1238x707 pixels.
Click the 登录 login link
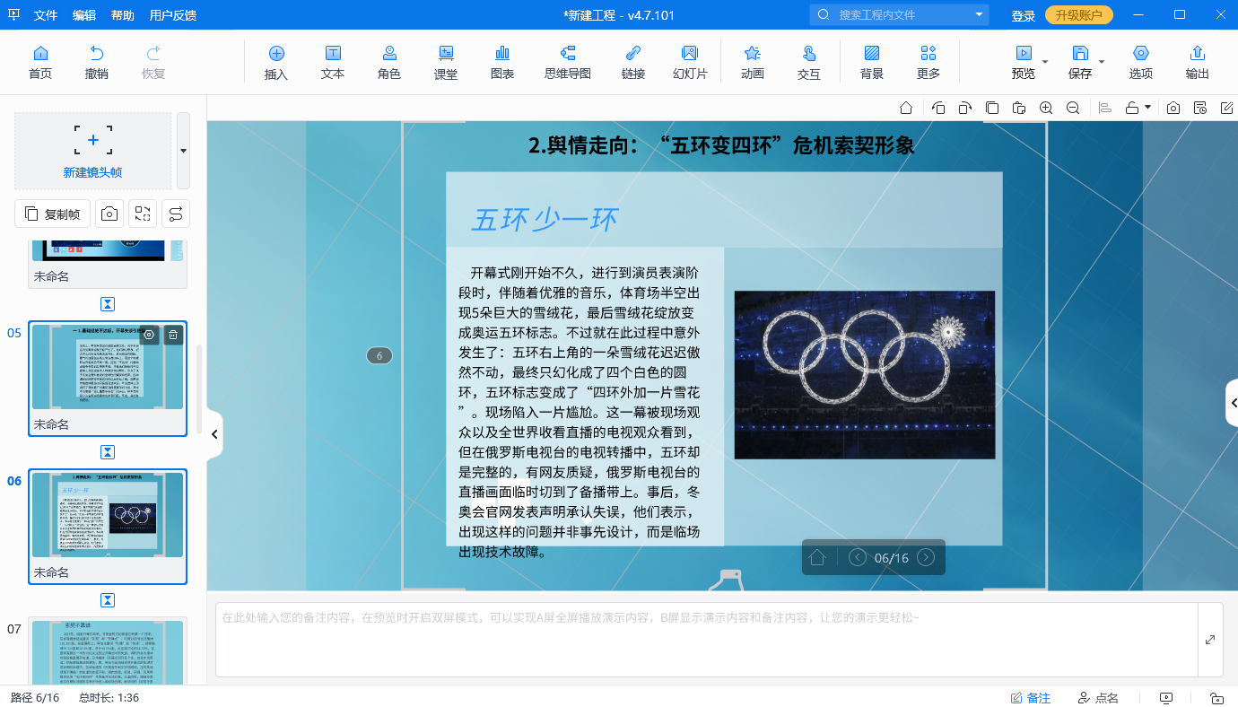[1024, 15]
